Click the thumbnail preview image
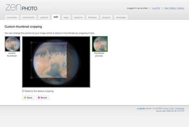This screenshot has width=189, height=127. 100,44
